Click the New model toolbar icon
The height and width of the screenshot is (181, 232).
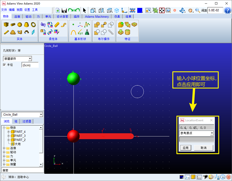(58, 10)
